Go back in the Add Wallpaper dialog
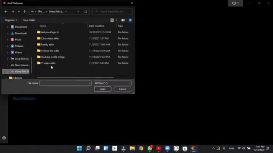Image resolution: width=273 pixels, height=153 pixels. (x=6, y=11)
